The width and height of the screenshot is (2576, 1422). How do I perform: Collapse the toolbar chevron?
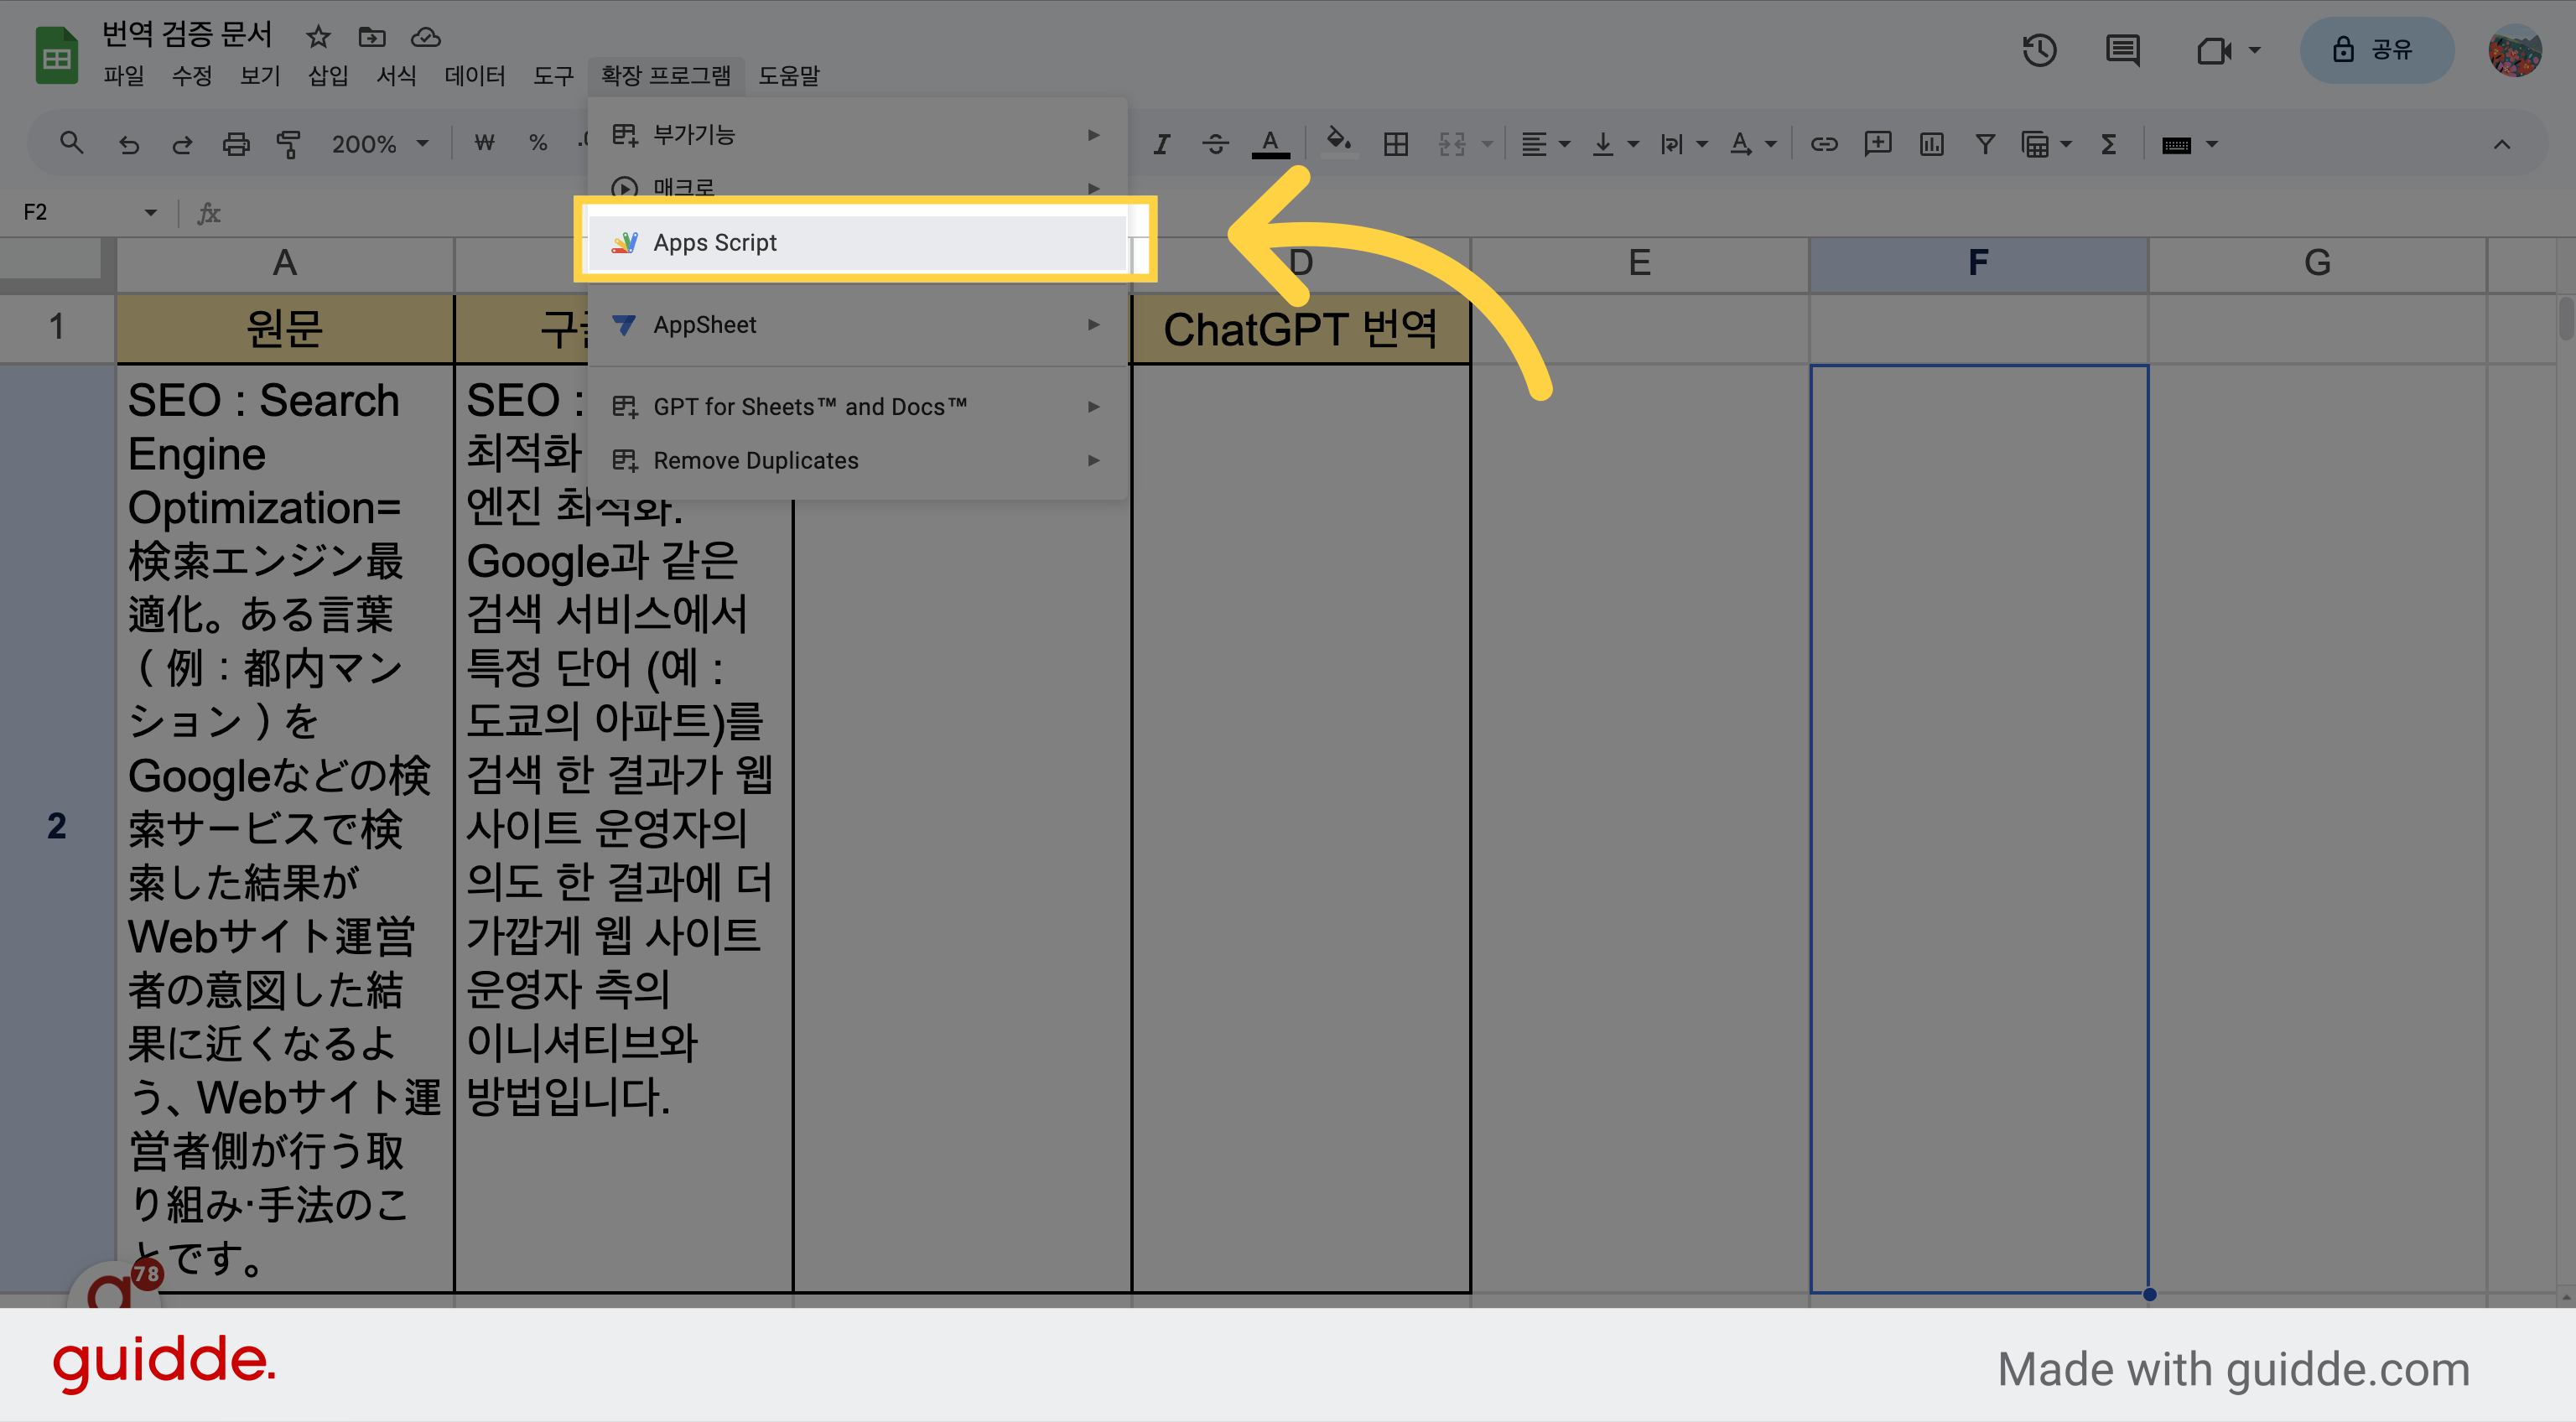pyautogui.click(x=2501, y=144)
